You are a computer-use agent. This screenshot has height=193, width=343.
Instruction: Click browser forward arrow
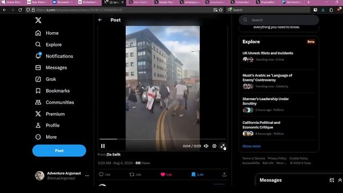tap(12, 10)
